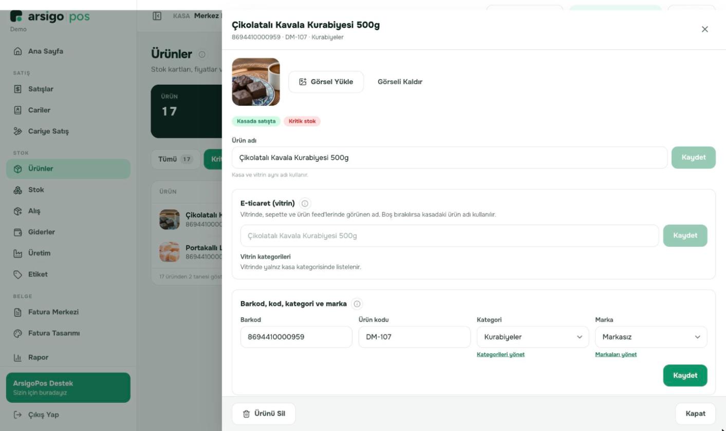Click the Ürünler box icon in sidebar
726x431 pixels.
[x=18, y=169]
